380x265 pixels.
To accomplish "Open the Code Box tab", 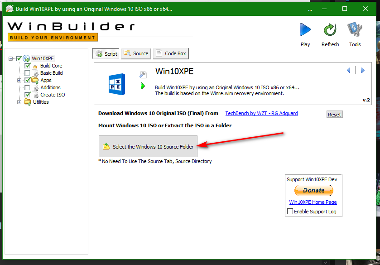I will (171, 53).
